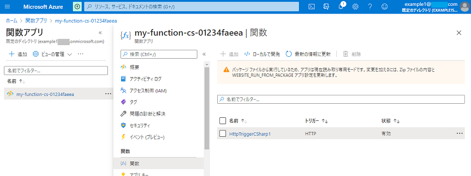Open ellipsis menu for HttpTriggerCSharp1 row

tap(460, 134)
